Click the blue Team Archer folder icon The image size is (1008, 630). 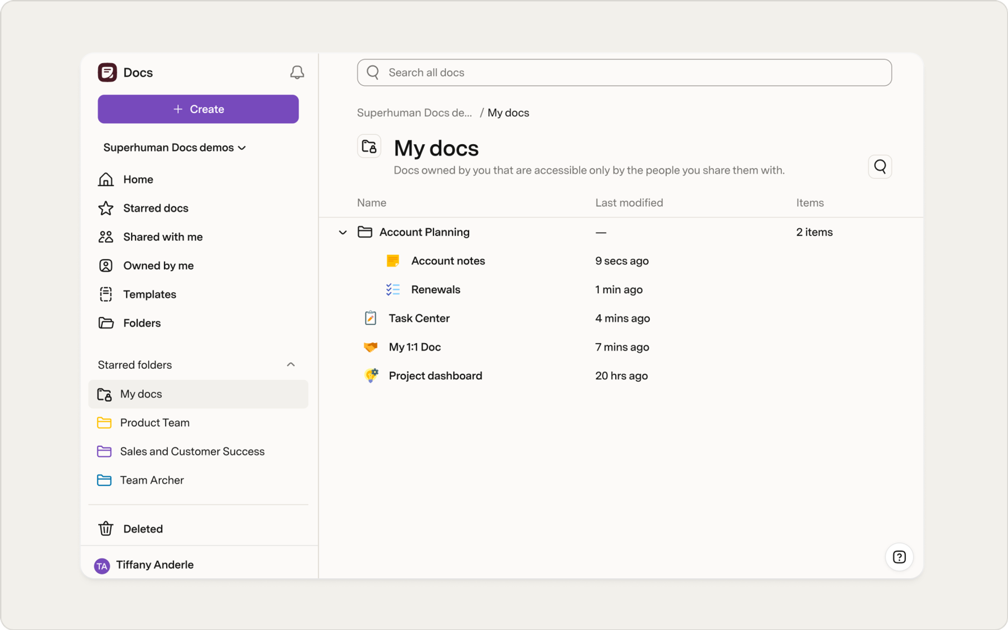[x=104, y=480]
